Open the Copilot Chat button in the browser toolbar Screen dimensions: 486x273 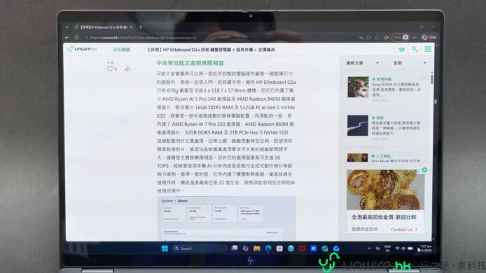[x=429, y=38]
